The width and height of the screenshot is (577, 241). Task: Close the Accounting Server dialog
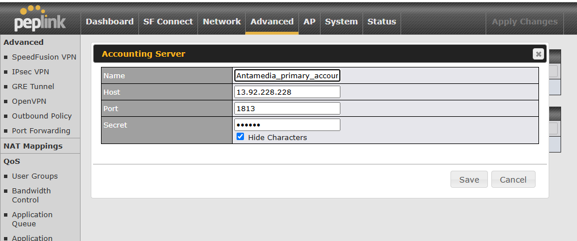click(538, 54)
